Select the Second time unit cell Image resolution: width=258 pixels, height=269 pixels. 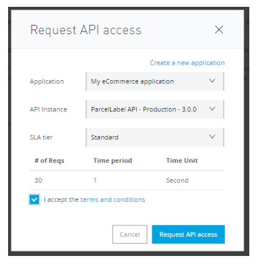point(177,180)
